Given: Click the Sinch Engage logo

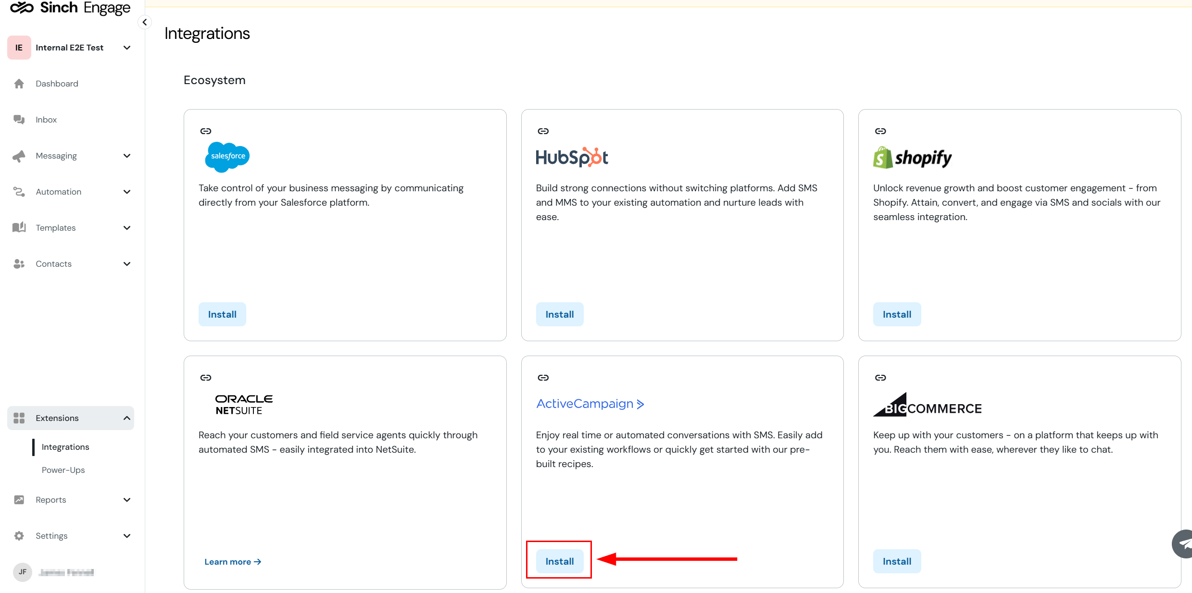Looking at the screenshot, I should click(70, 8).
